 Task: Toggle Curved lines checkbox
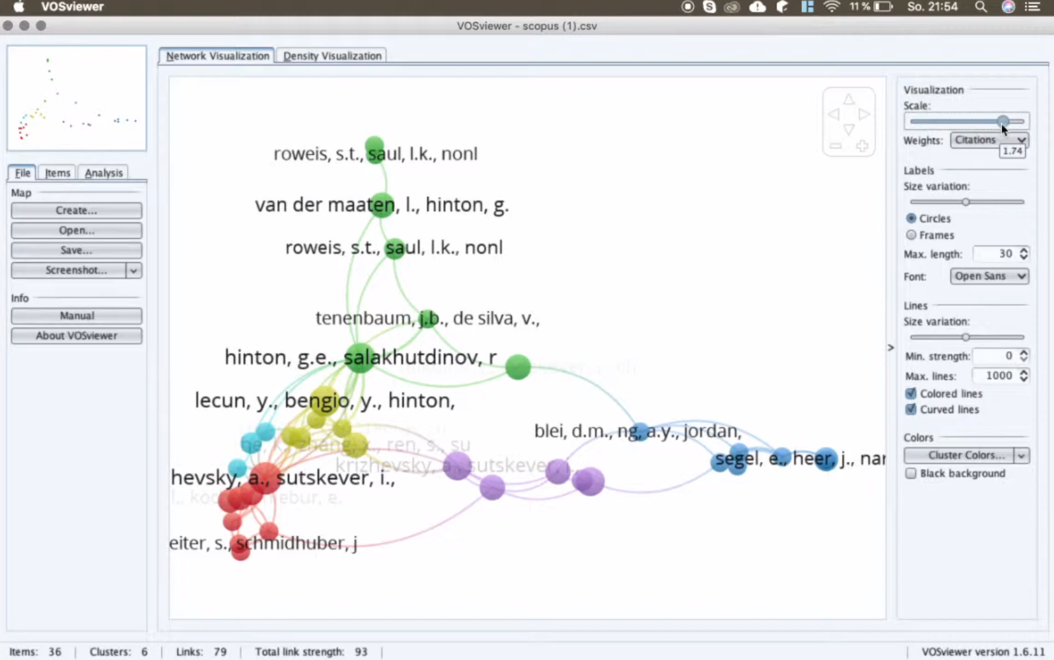click(911, 409)
